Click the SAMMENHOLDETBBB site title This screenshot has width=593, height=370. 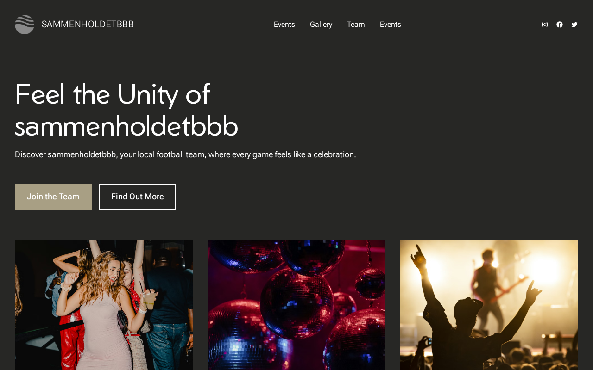pos(88,25)
